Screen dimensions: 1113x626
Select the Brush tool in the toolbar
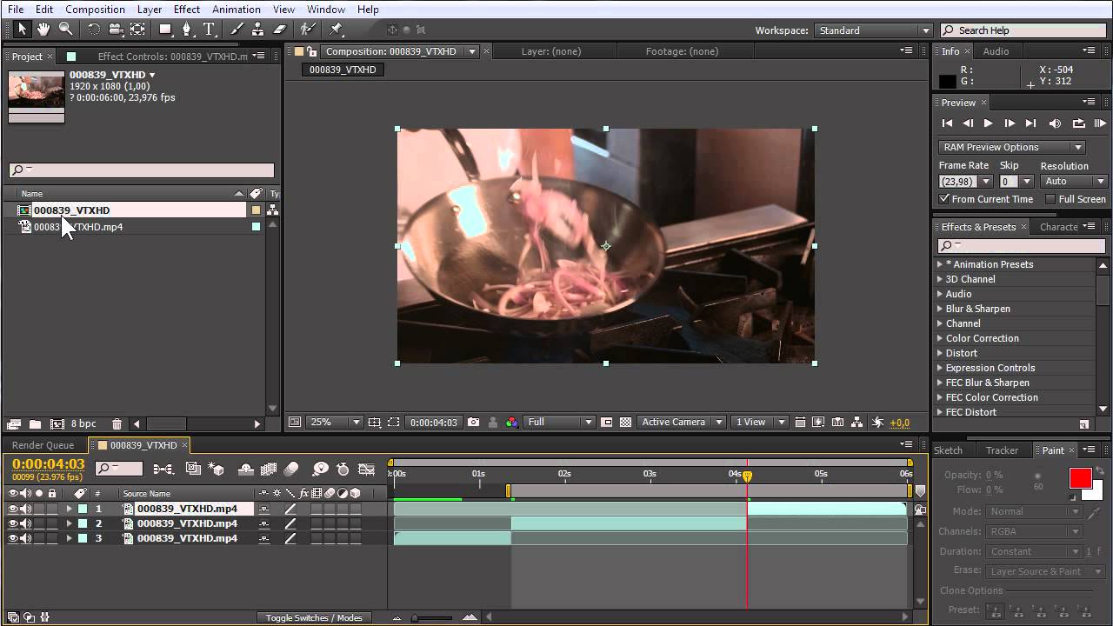pos(237,29)
